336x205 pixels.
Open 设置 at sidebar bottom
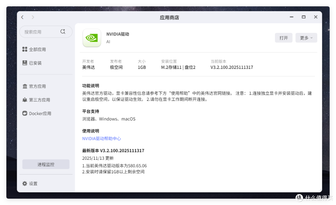point(30,184)
